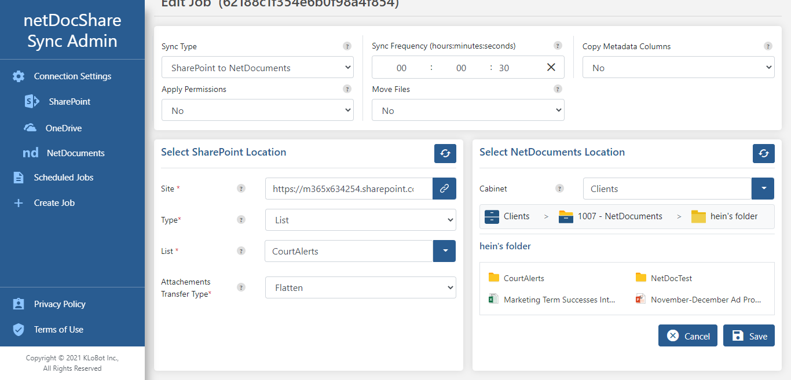Open Connection Settings in the sidebar
The image size is (791, 380).
click(72, 76)
